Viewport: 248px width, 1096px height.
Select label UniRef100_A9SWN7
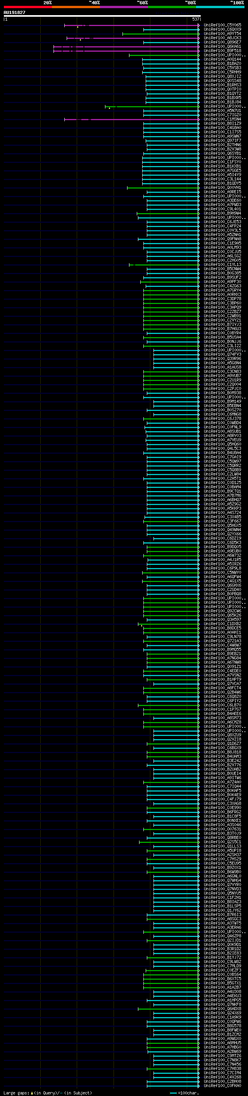(x=222, y=136)
